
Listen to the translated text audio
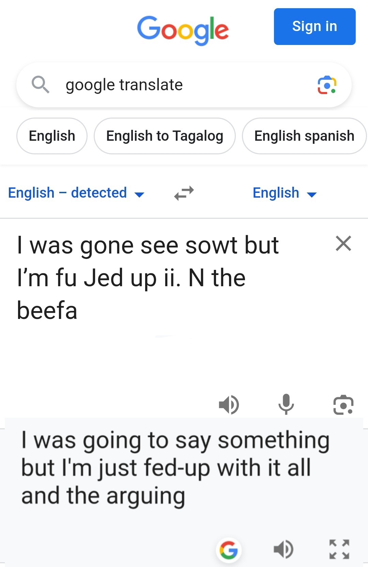[x=283, y=549]
